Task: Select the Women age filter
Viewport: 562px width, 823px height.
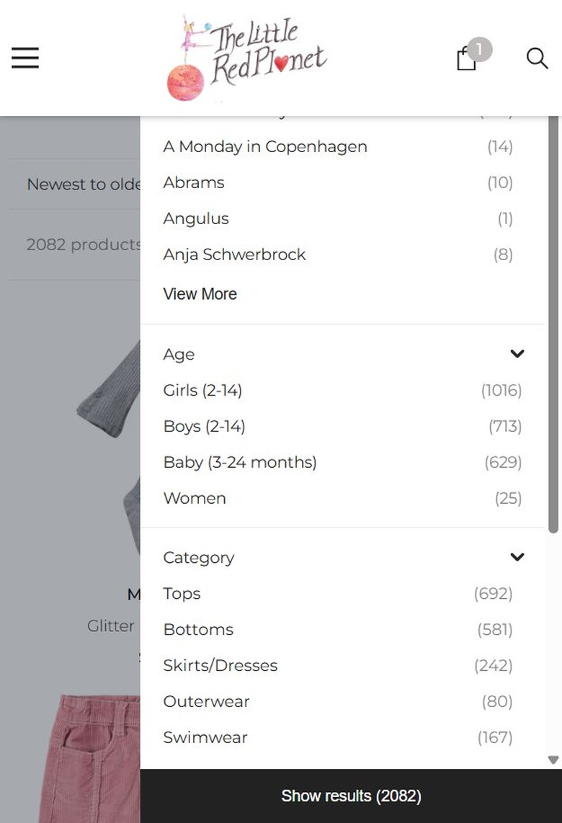Action: pos(342,498)
